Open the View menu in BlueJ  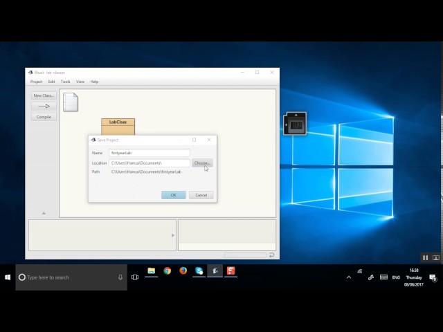click(x=80, y=82)
